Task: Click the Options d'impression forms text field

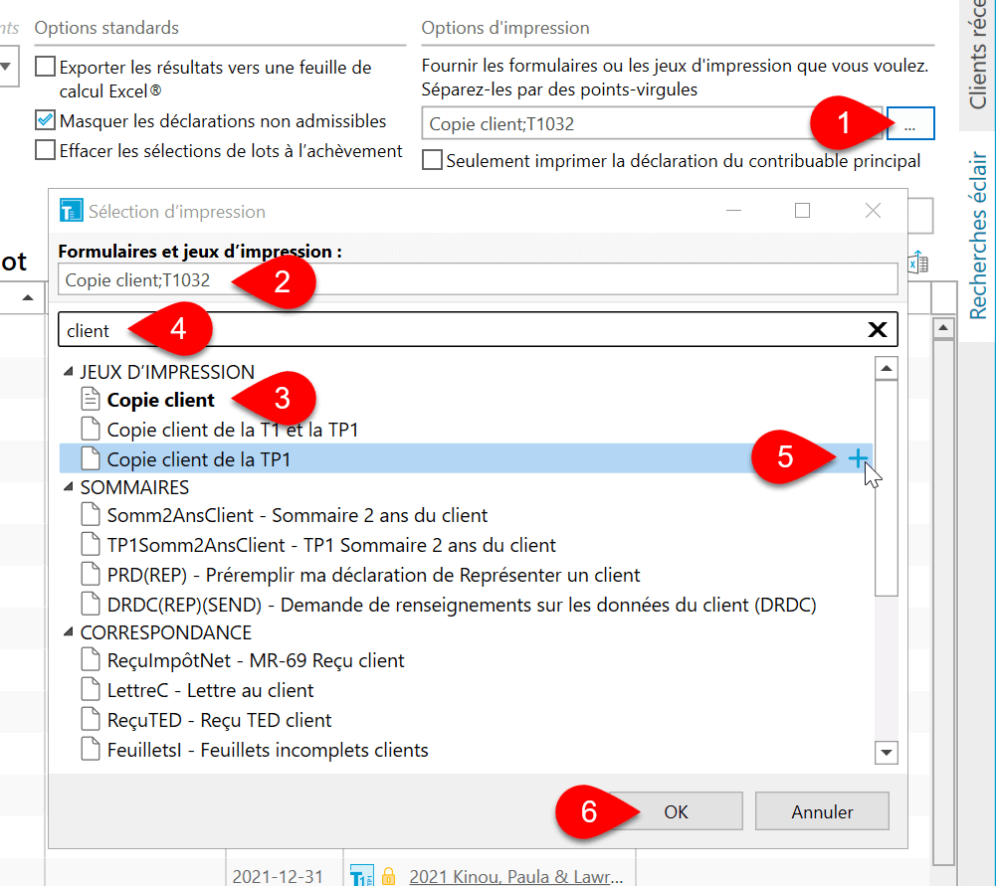Action: (651, 123)
